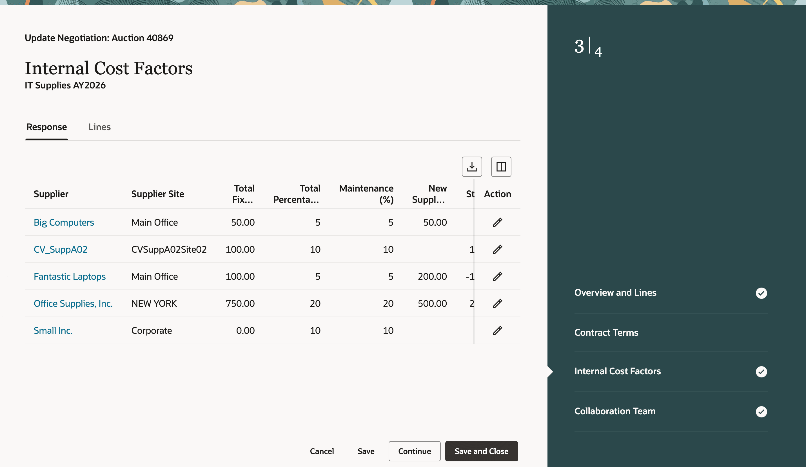
Task: Edit the CV_SuppA02 row
Action: (x=497, y=249)
